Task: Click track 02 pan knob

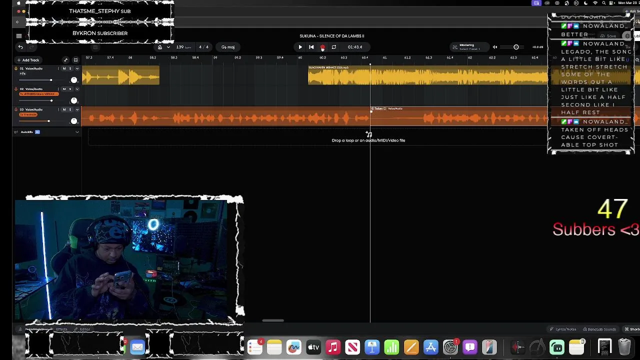Action: tap(74, 100)
